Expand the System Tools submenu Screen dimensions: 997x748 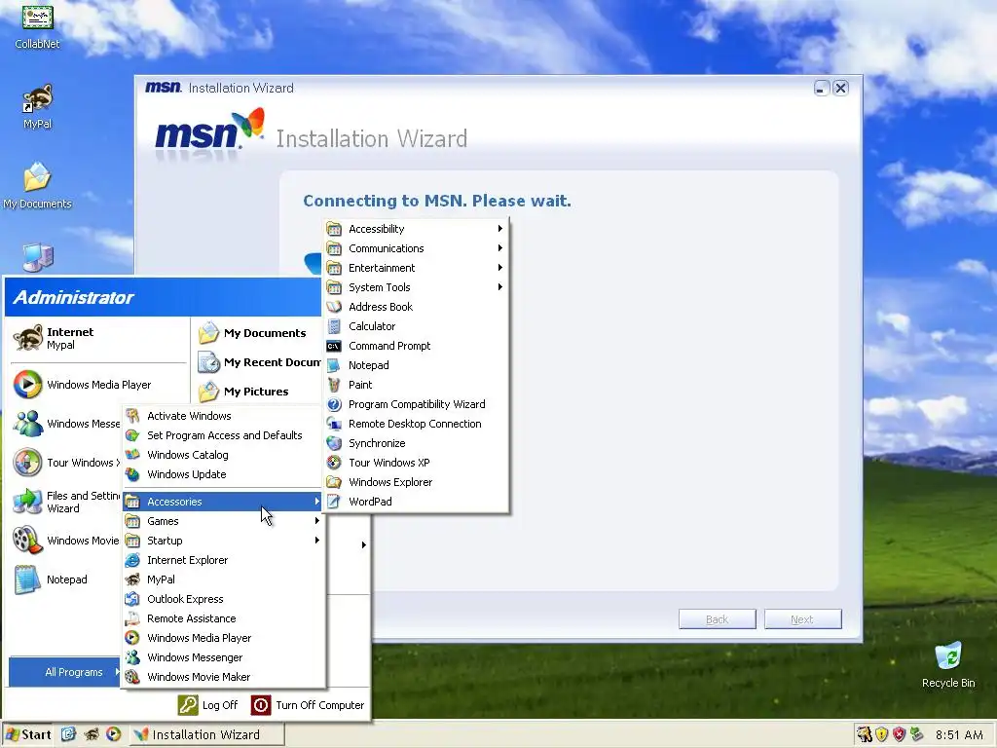pos(417,287)
